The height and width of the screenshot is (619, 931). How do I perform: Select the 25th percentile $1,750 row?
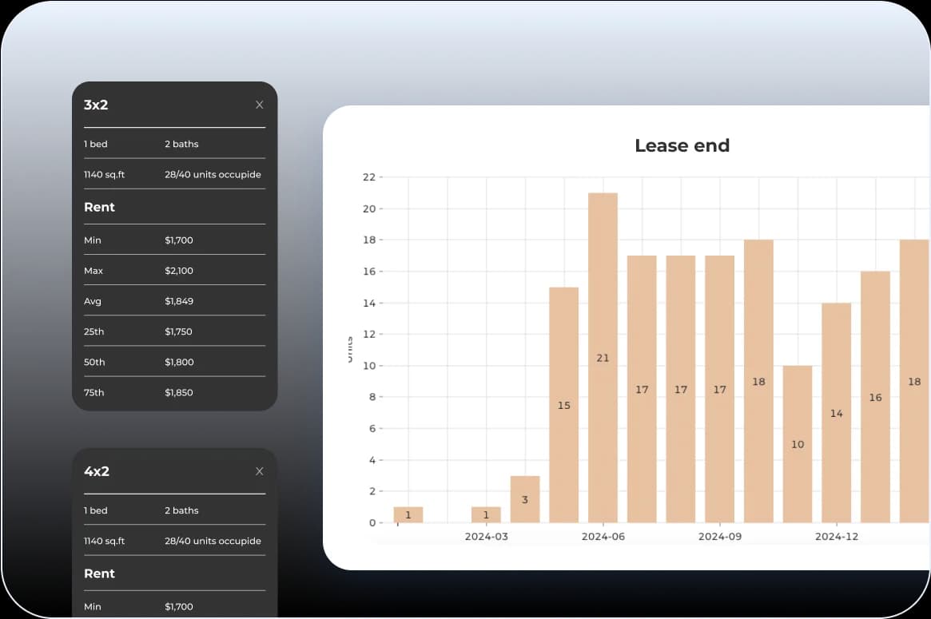pos(174,331)
